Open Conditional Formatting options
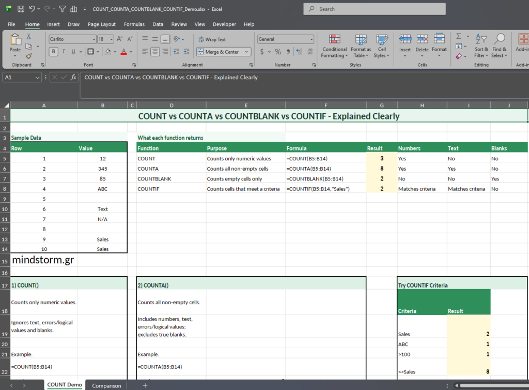This screenshot has width=529, height=390. pos(334,46)
